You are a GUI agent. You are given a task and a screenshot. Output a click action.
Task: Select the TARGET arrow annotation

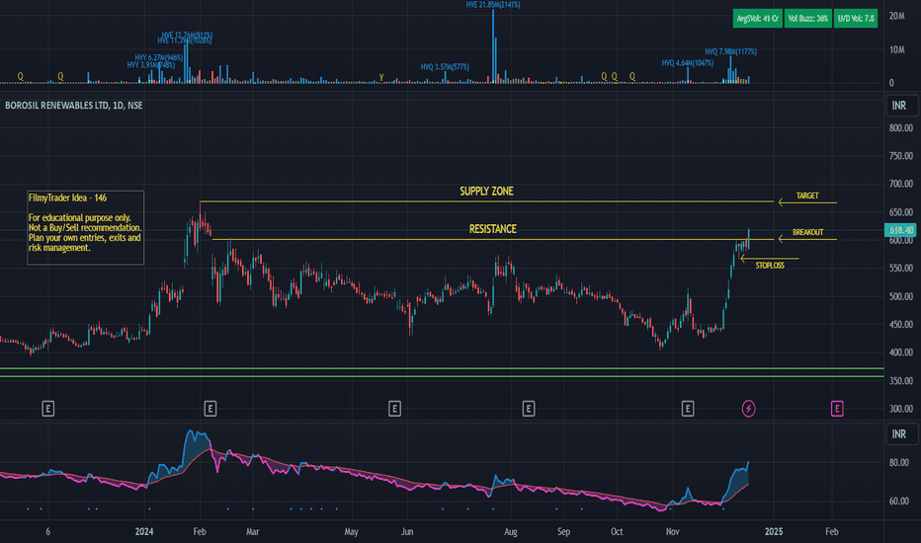click(x=807, y=202)
